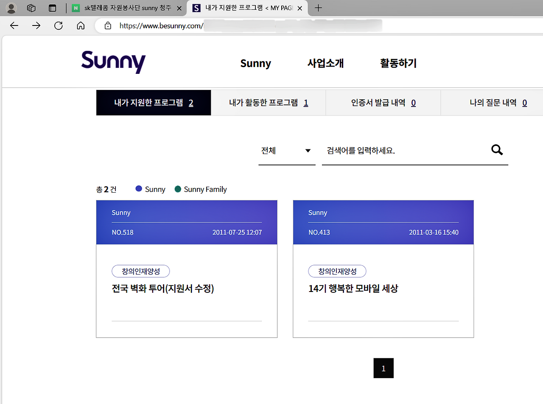
Task: Select the 내가 지원한 프로그램 < MY PAGE browser tab
Action: tap(247, 8)
